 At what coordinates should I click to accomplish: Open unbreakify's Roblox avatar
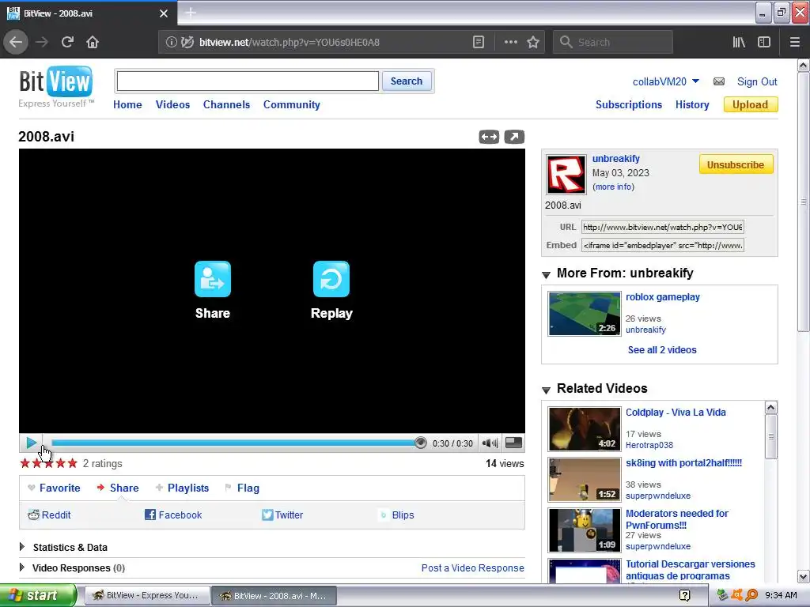click(566, 175)
